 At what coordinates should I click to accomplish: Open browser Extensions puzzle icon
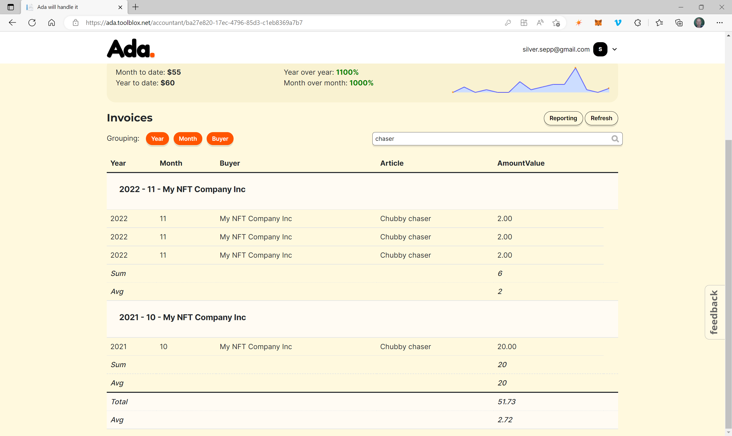coord(637,23)
